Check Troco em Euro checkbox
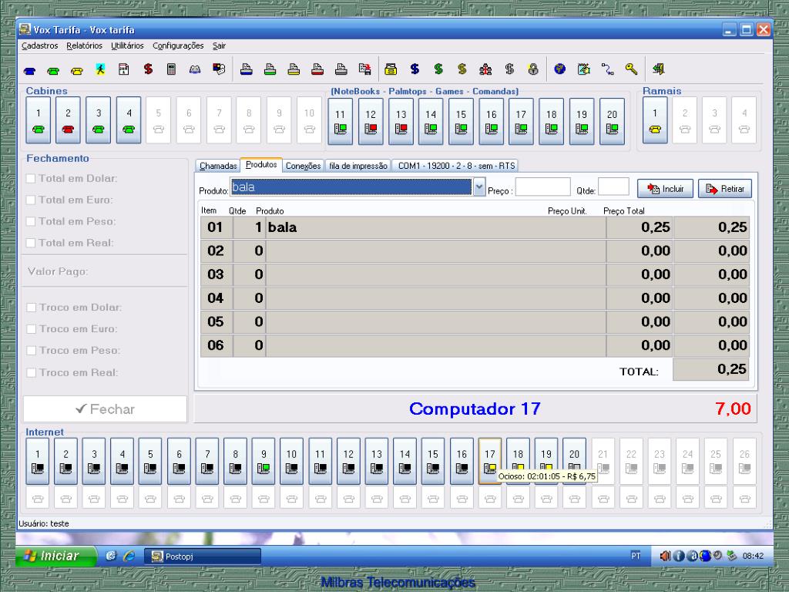 pos(31,328)
